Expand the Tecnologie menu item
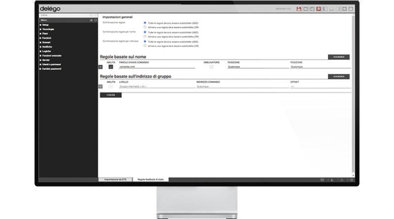 click(48, 29)
